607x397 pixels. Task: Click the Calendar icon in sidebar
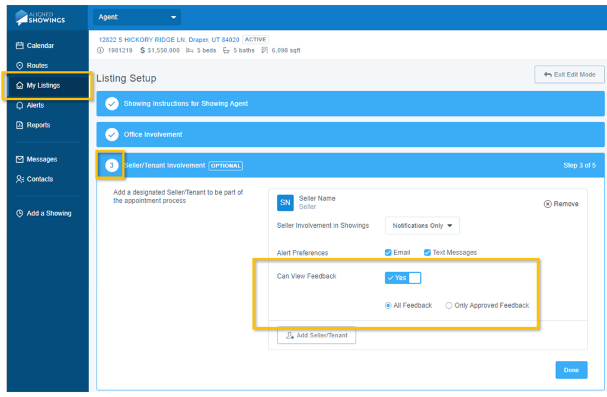pos(20,46)
